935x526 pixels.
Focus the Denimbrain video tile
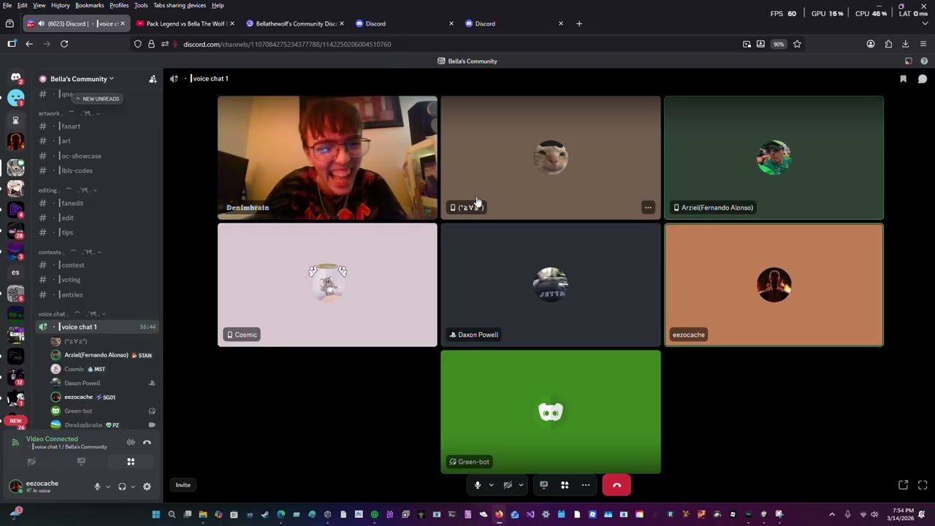pos(327,158)
